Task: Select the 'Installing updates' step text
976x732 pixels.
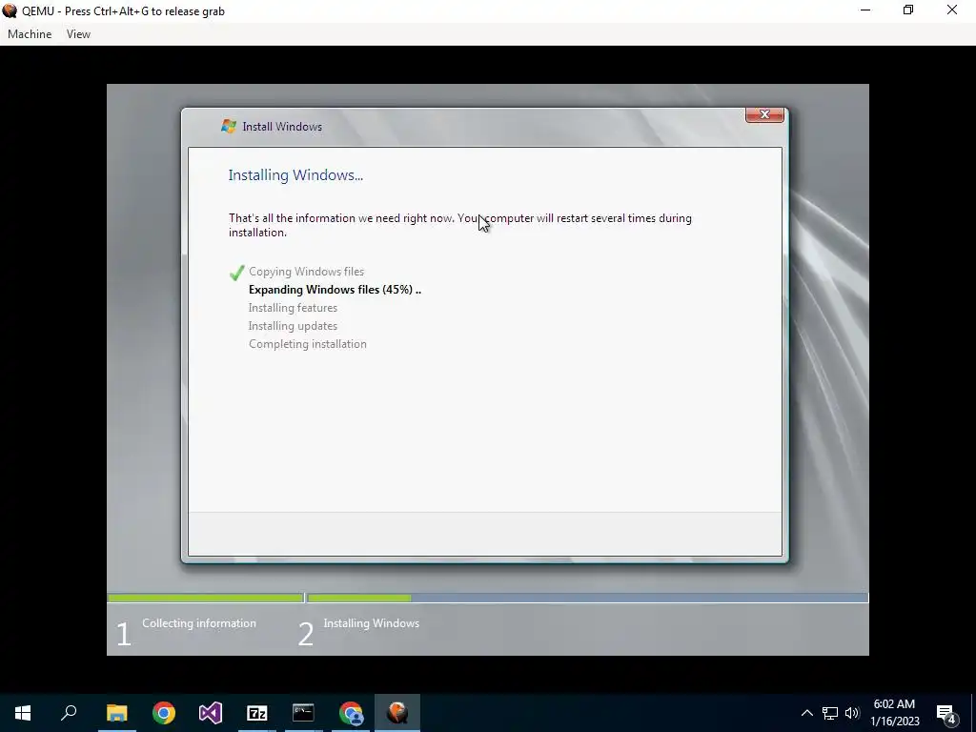Action: tap(293, 326)
